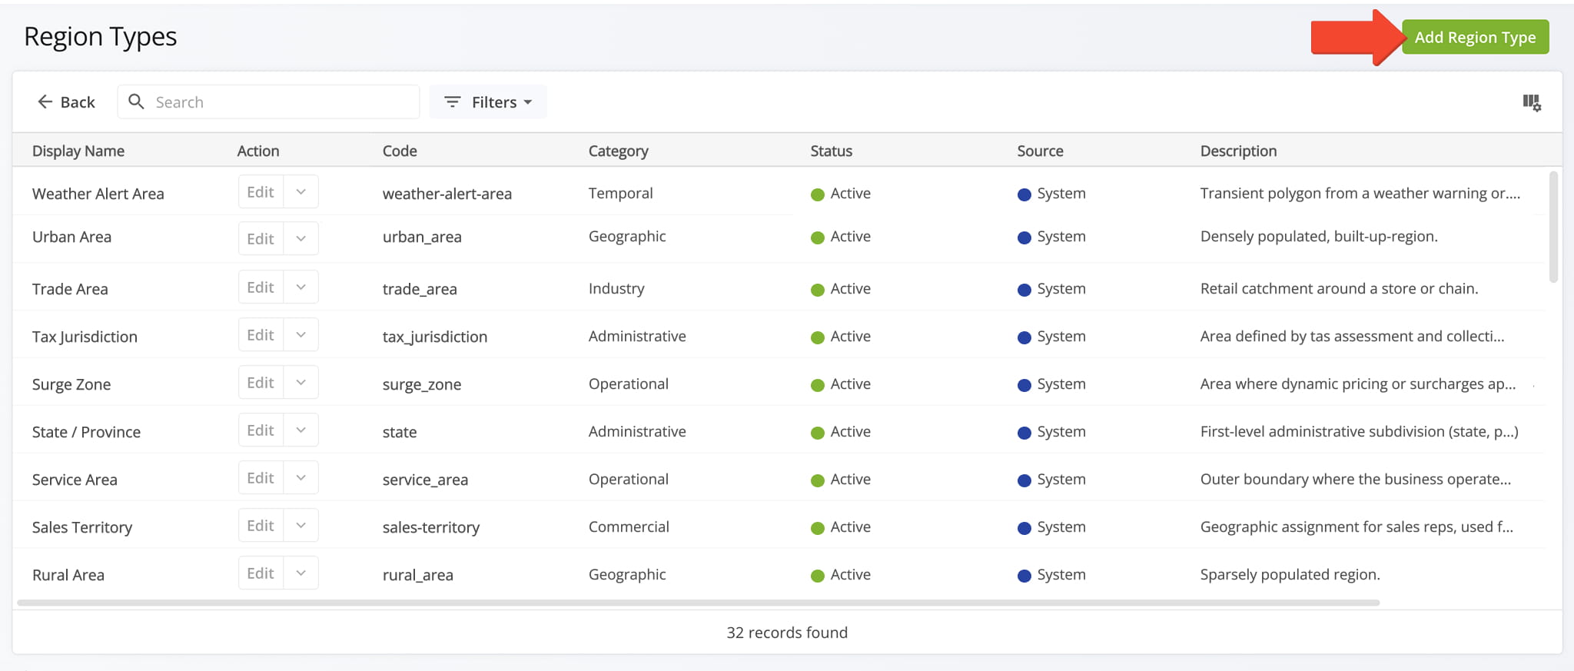Edit the Rural Area row

click(261, 573)
